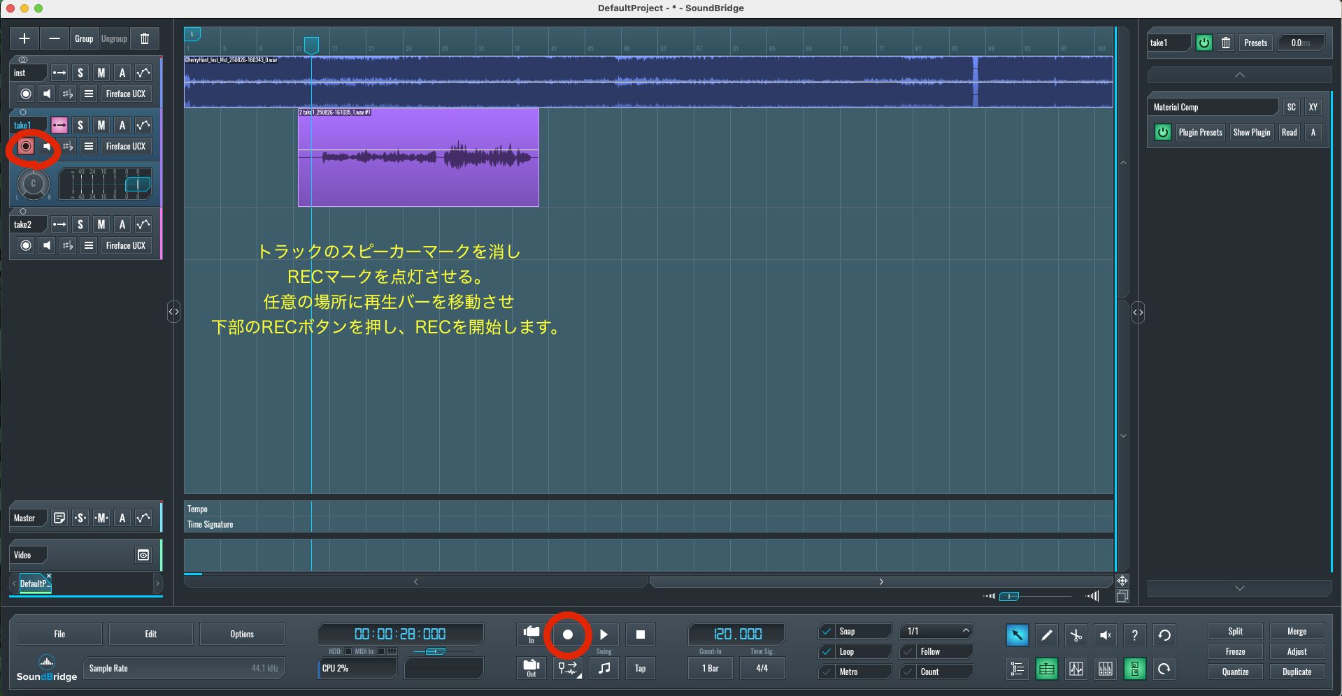Redo with the clockwise arrow icon
The image size is (1342, 696).
point(1164,669)
